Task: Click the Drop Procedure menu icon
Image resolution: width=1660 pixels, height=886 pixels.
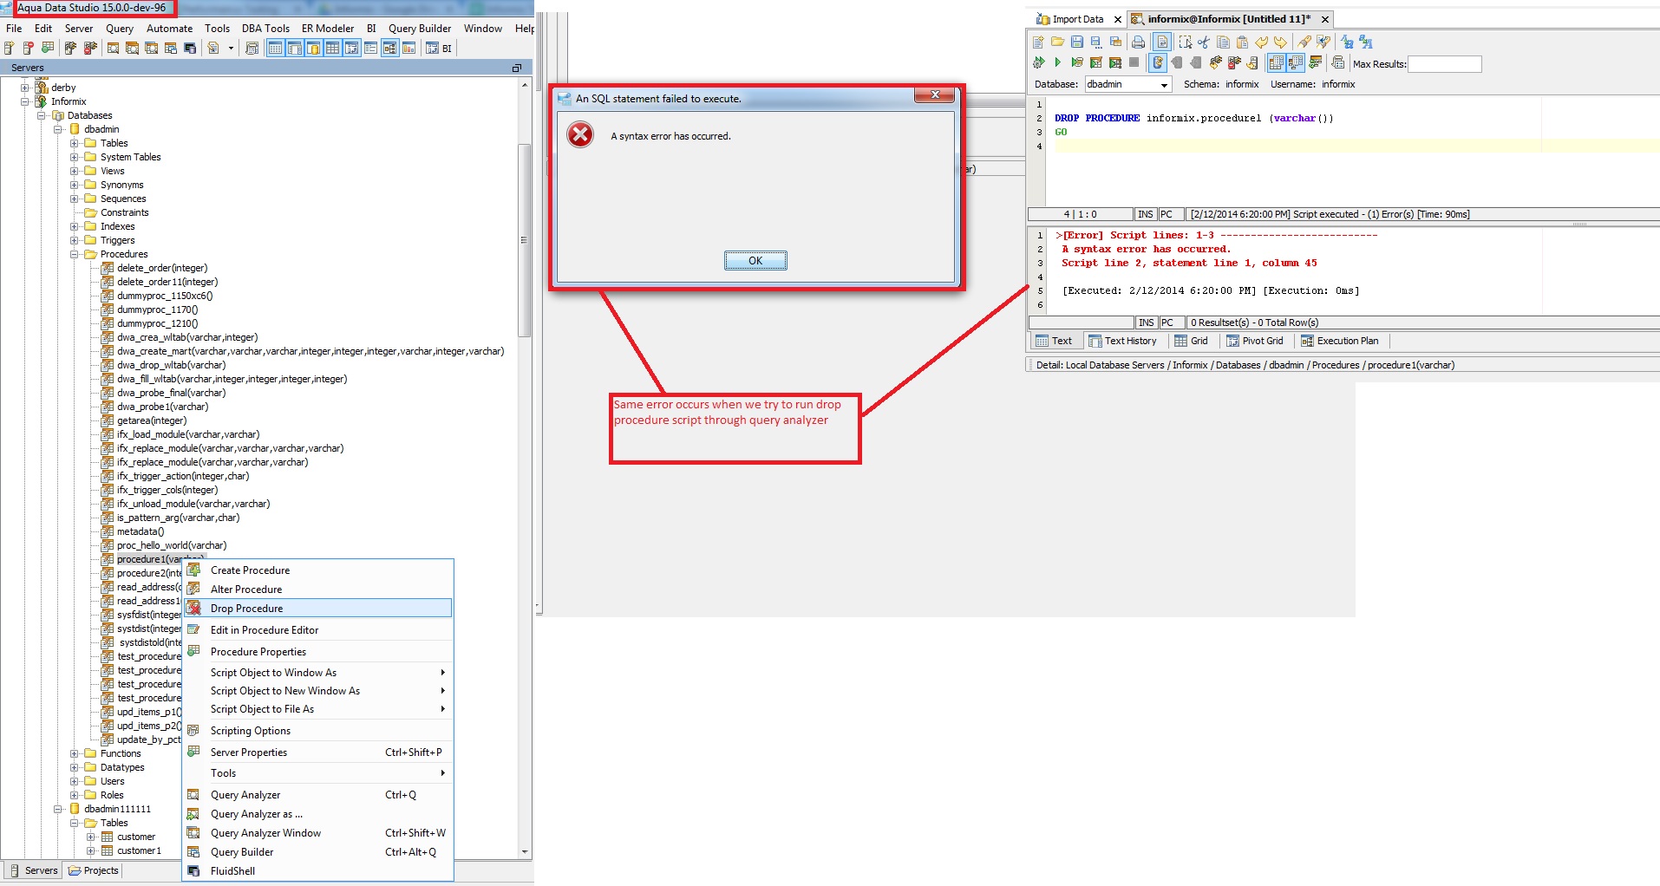Action: point(194,608)
